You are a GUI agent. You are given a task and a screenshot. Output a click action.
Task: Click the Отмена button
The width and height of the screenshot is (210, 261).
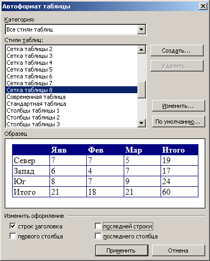tap(178, 250)
